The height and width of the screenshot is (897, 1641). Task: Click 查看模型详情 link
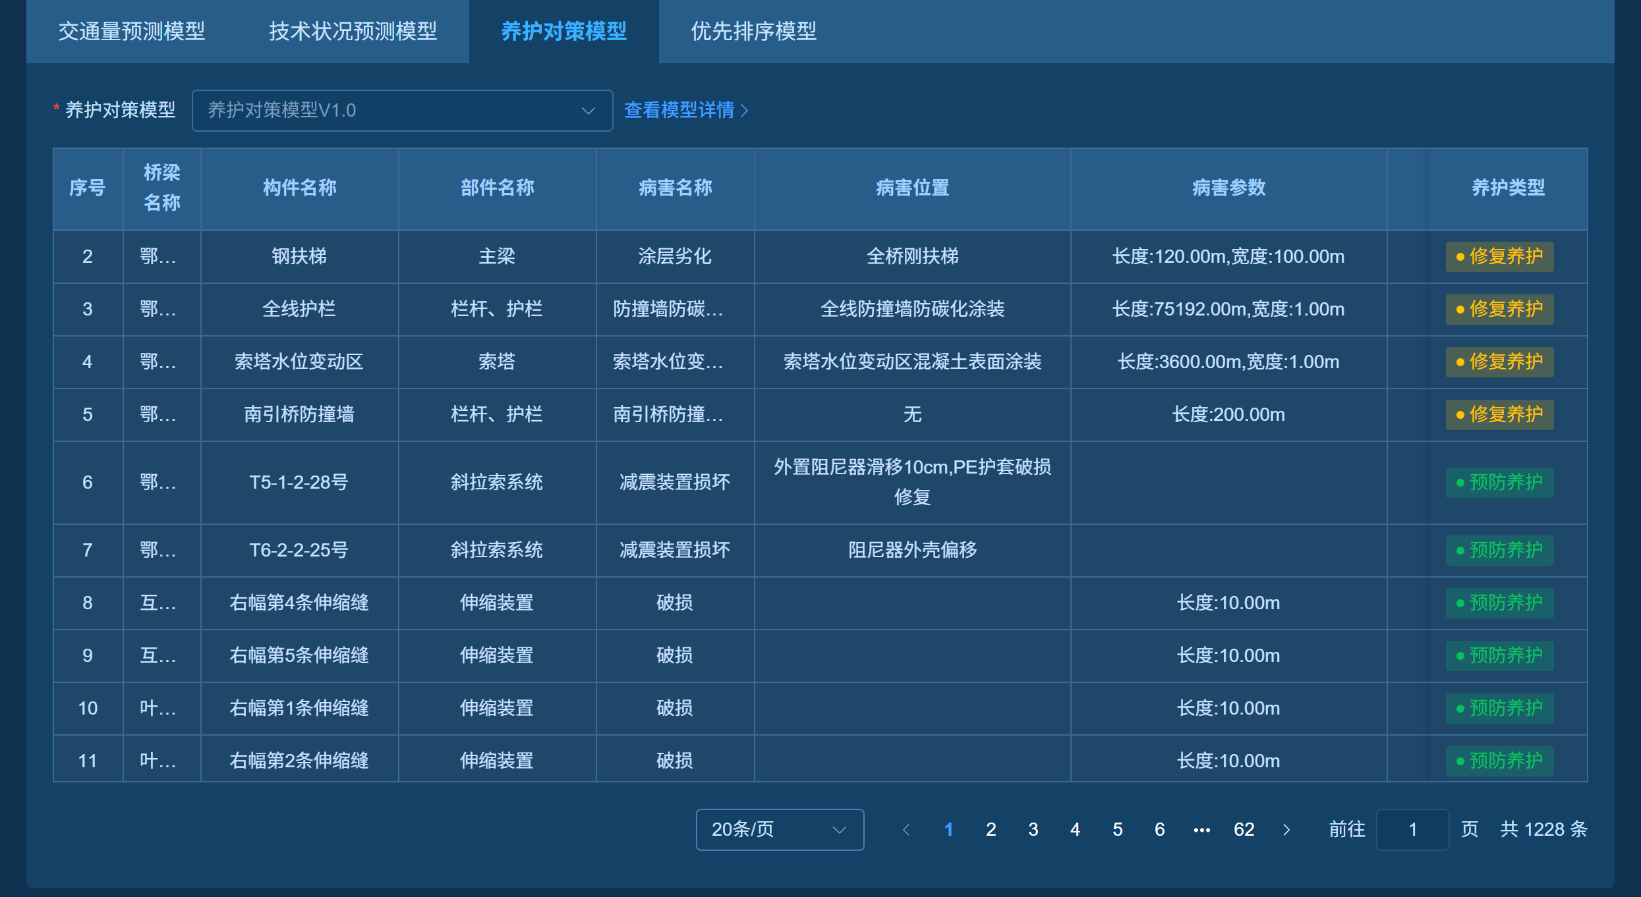(x=686, y=110)
